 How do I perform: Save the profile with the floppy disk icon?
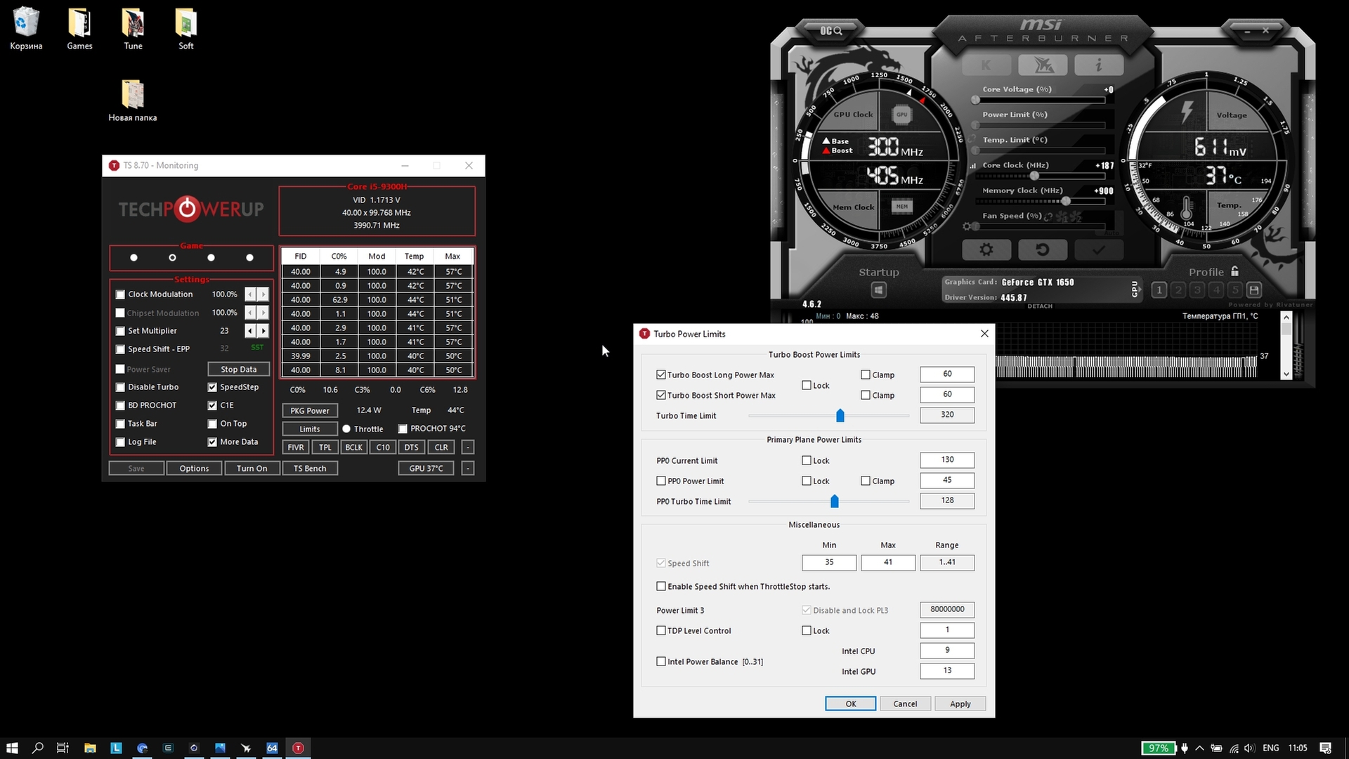click(x=1254, y=290)
